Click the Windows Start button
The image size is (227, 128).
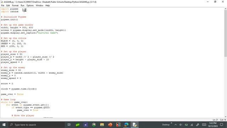(x=4, y=125)
